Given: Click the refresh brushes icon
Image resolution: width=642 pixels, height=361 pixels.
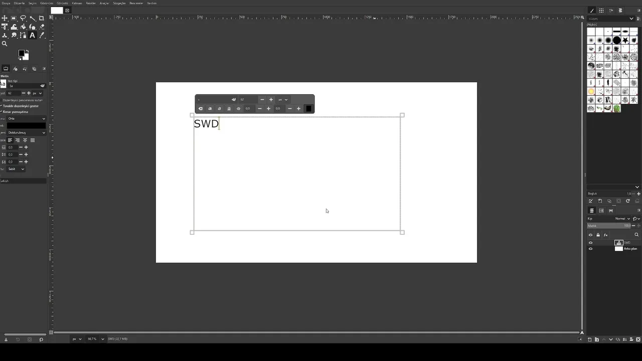Looking at the screenshot, I should pyautogui.click(x=627, y=201).
